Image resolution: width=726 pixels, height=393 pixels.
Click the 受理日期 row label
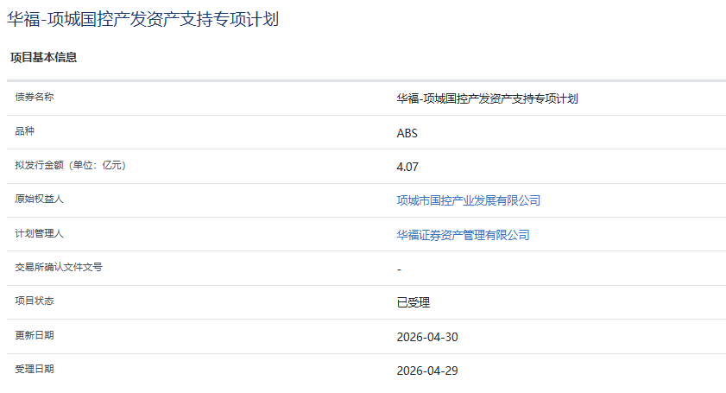[35, 370]
